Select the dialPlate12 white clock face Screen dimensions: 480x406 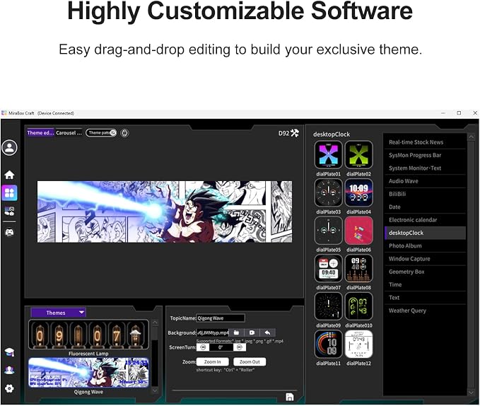(359, 344)
